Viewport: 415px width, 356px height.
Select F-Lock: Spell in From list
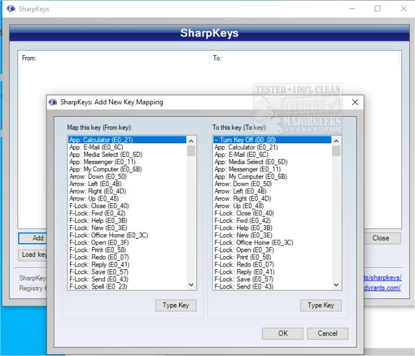point(127,287)
